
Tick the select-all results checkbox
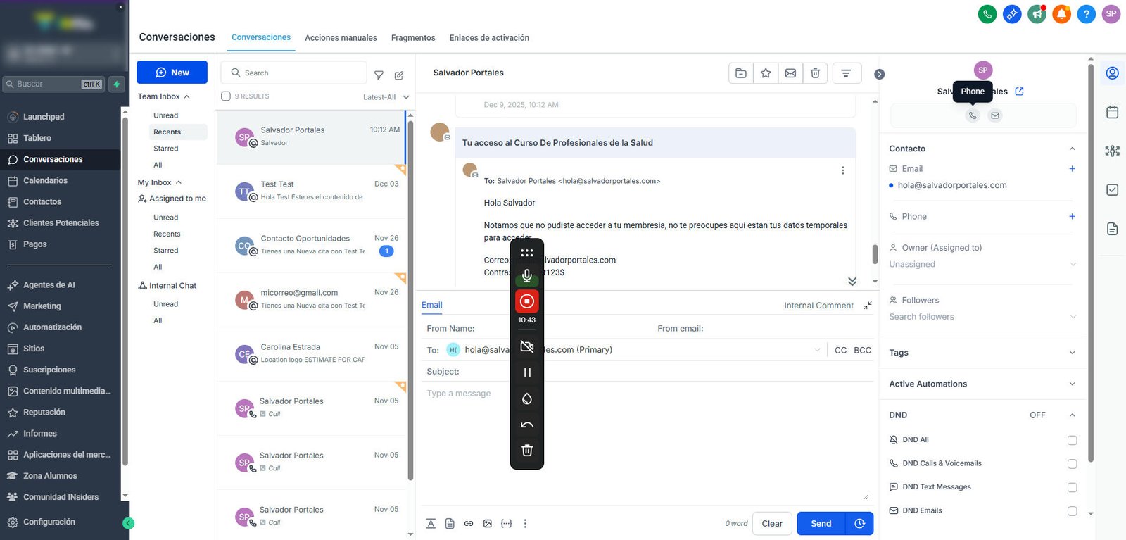pos(226,96)
